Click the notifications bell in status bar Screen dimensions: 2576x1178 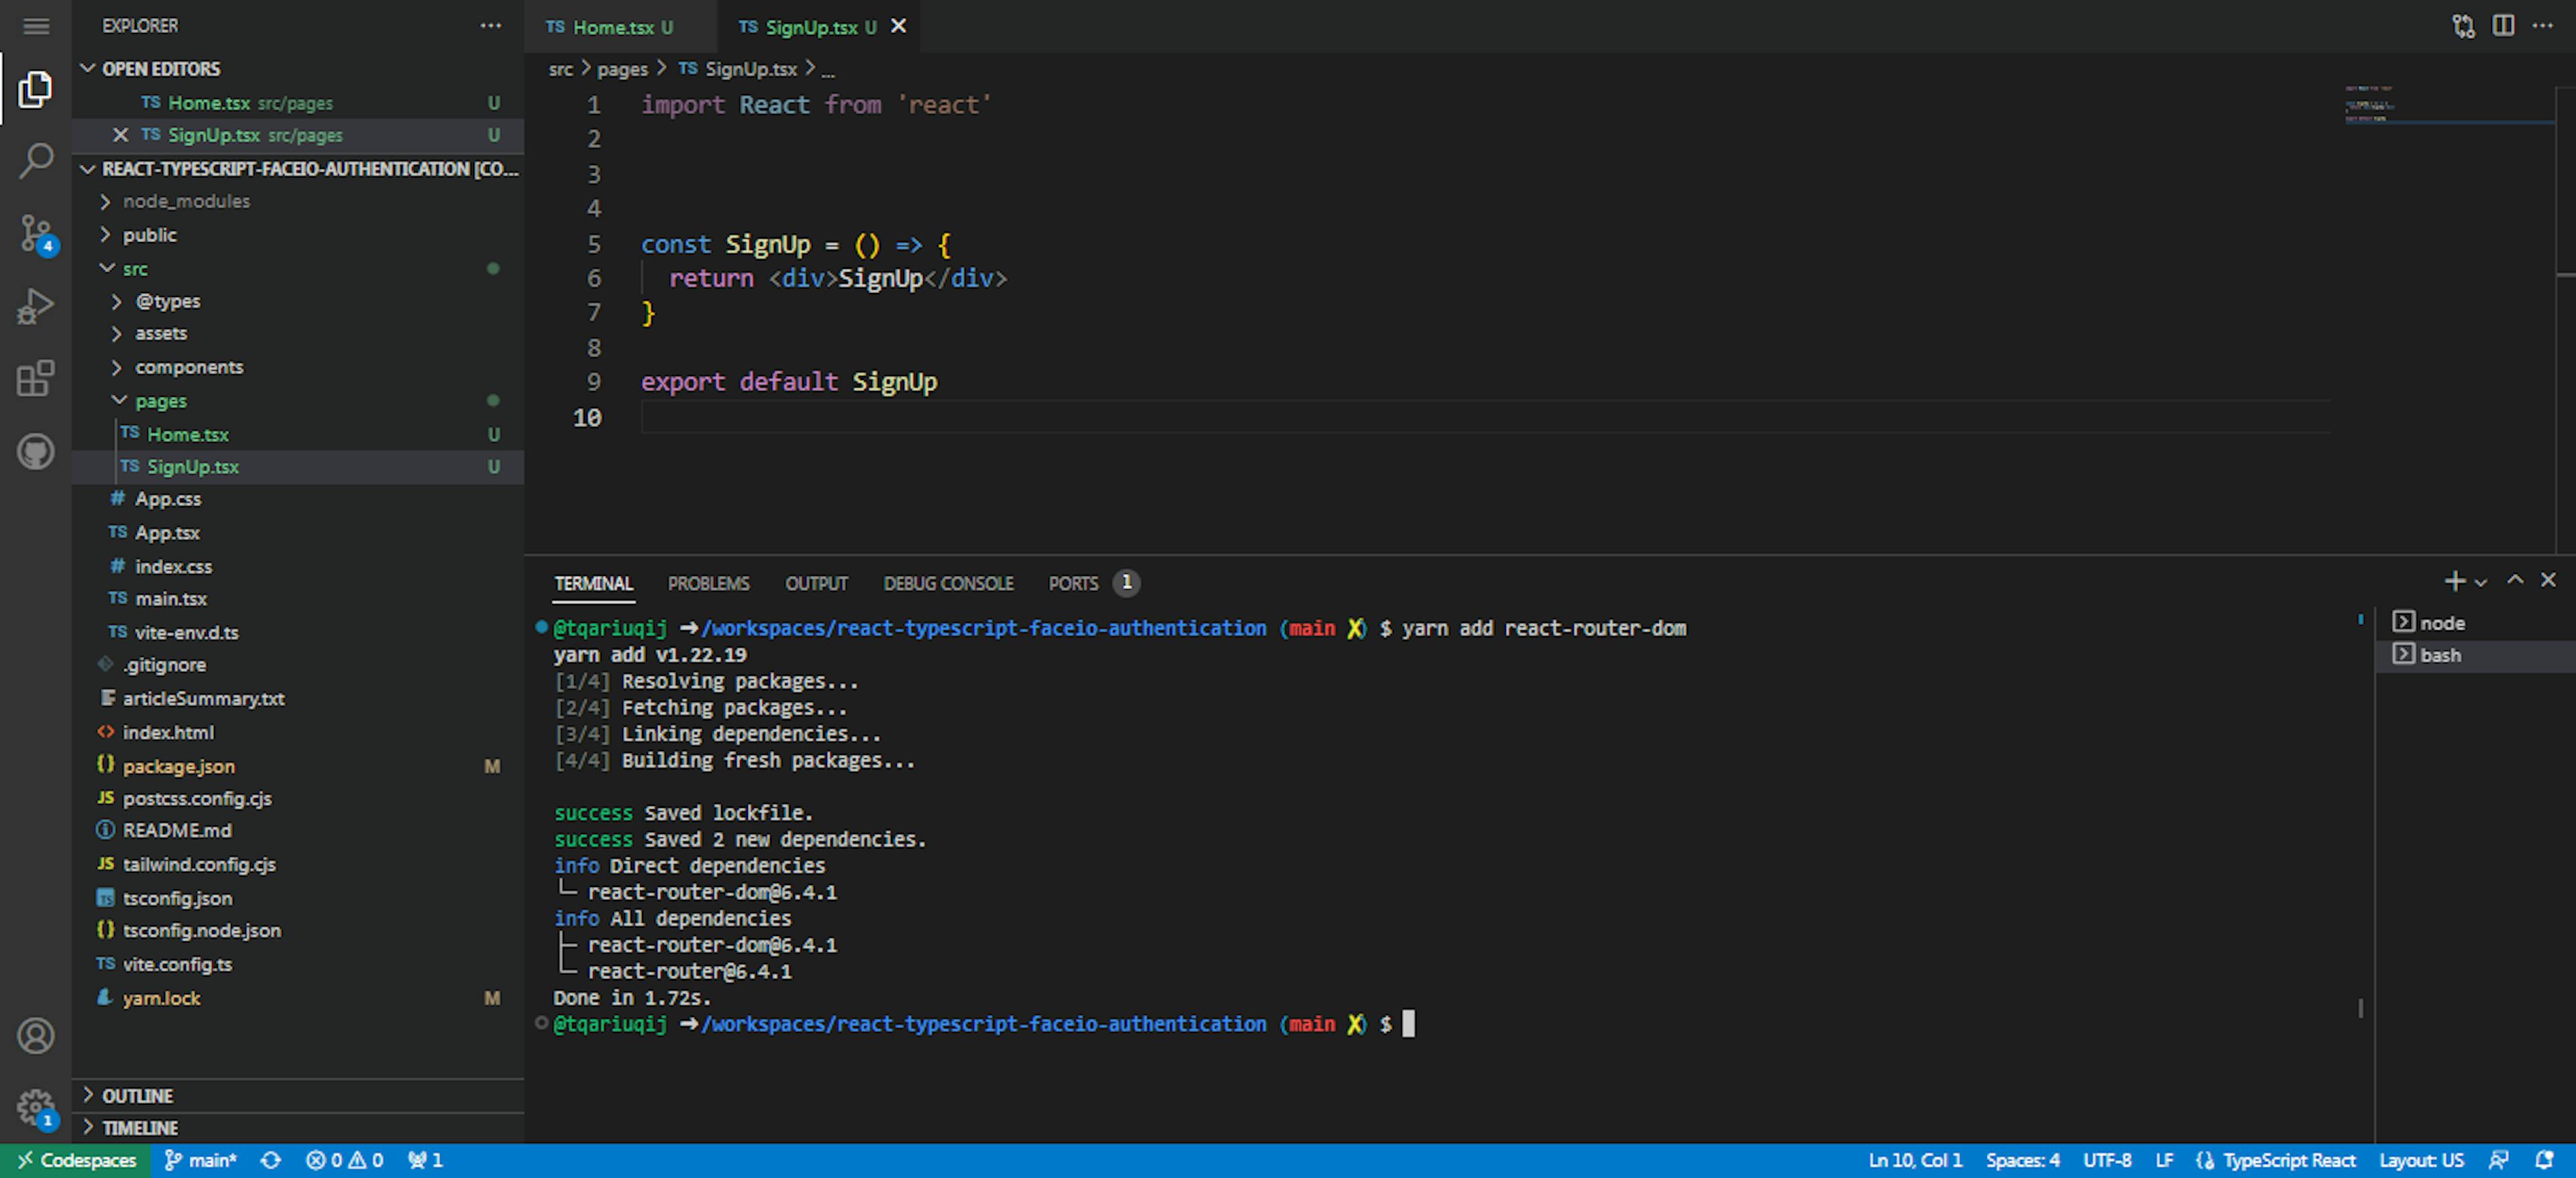coord(2544,1160)
